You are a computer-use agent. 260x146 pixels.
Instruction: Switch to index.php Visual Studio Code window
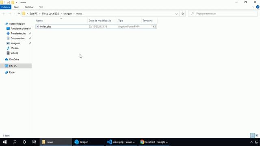pyautogui.click(x=121, y=142)
